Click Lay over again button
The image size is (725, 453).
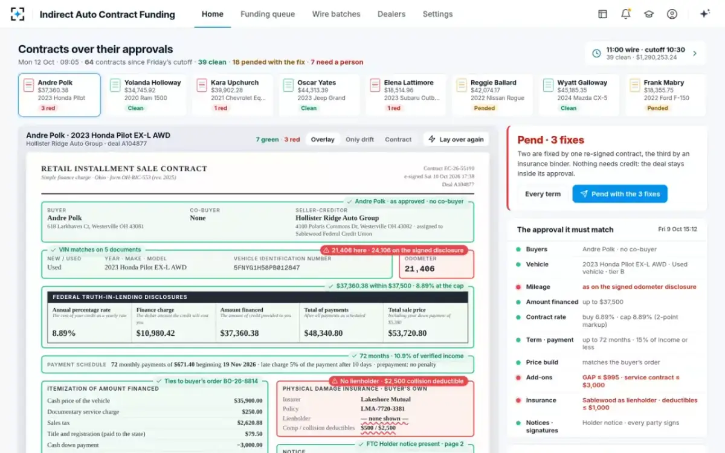click(456, 139)
